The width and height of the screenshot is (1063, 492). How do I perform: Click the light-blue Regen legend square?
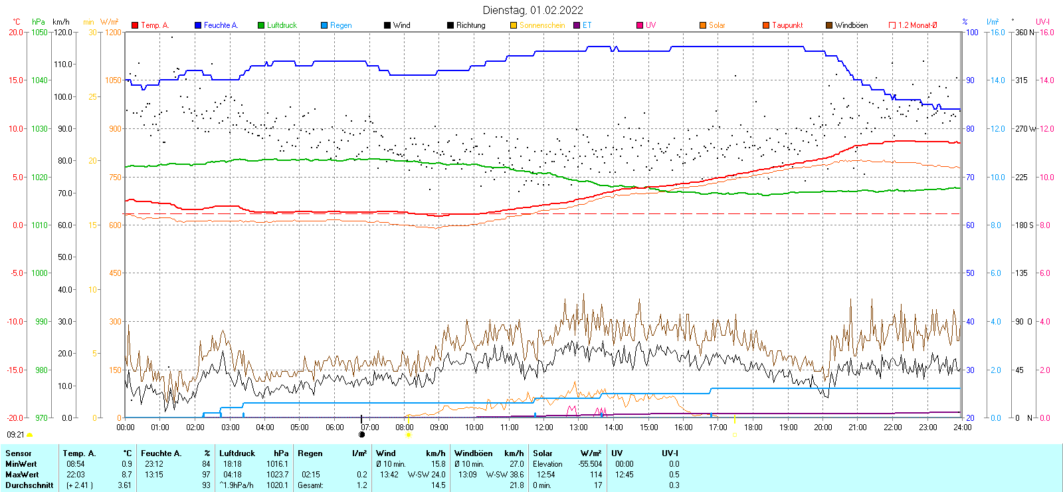point(324,25)
